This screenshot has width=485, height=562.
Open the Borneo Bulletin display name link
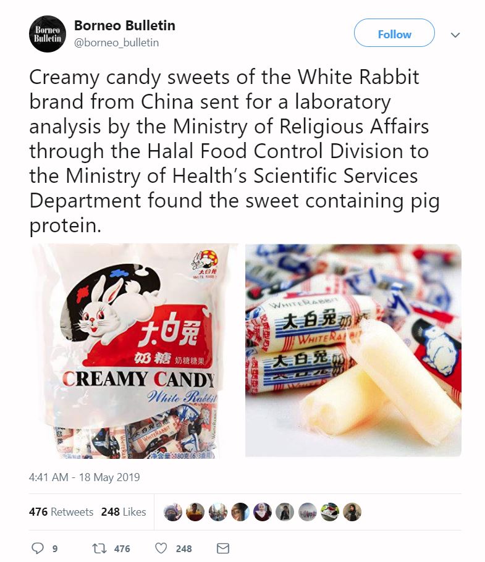tap(124, 25)
